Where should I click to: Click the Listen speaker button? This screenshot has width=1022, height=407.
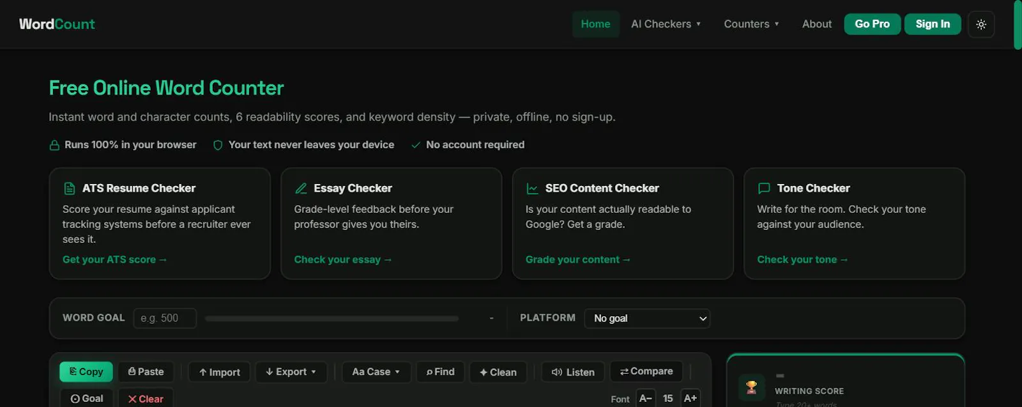573,372
